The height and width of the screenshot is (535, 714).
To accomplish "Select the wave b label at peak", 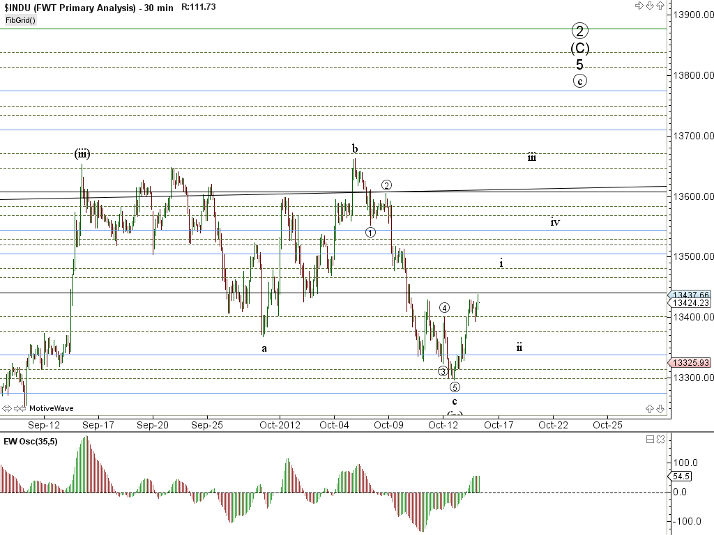I will pos(355,148).
